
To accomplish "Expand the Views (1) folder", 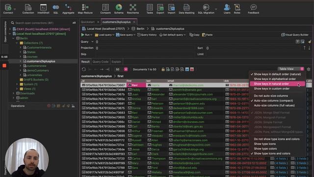I will click(x=17, y=89).
